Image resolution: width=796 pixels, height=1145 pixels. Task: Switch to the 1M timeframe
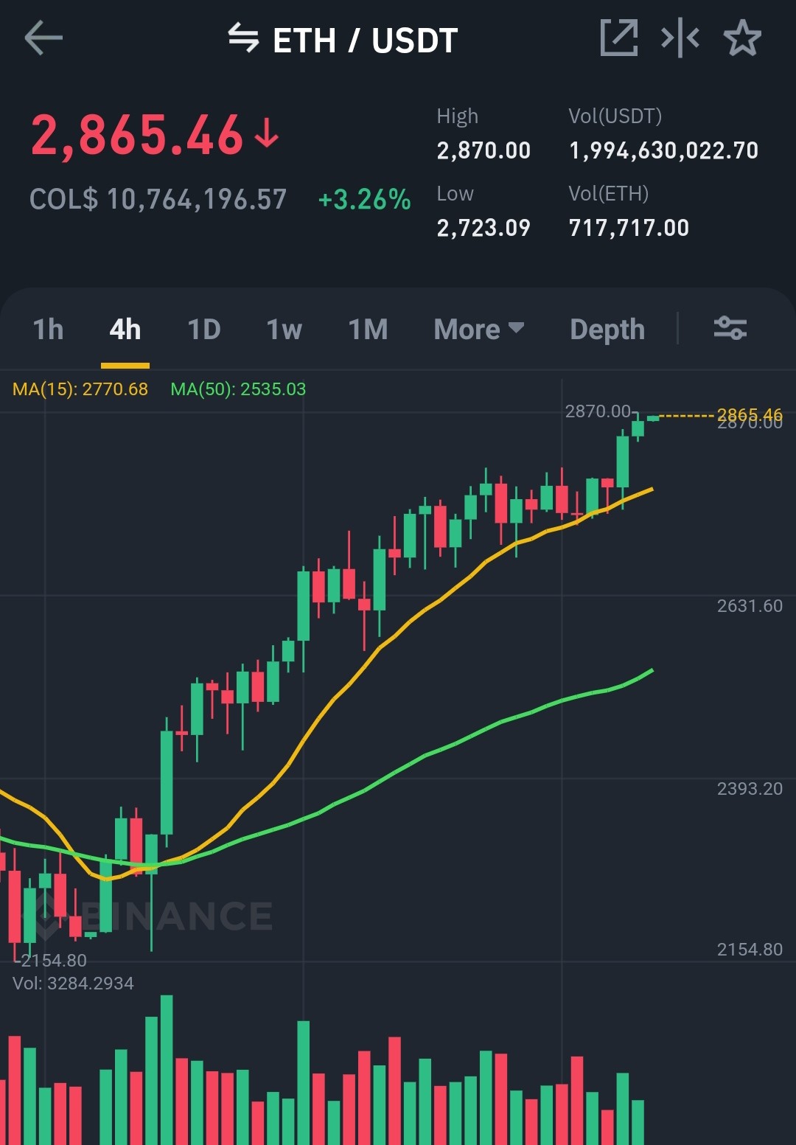point(369,330)
